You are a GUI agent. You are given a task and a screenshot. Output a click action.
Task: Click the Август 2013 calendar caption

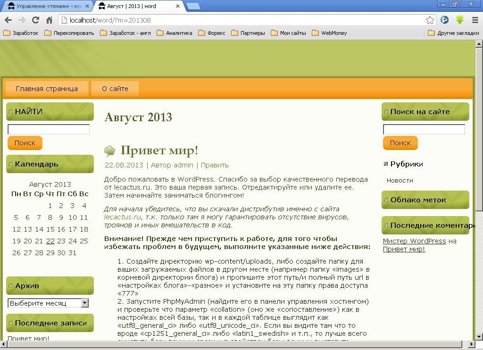pos(50,184)
